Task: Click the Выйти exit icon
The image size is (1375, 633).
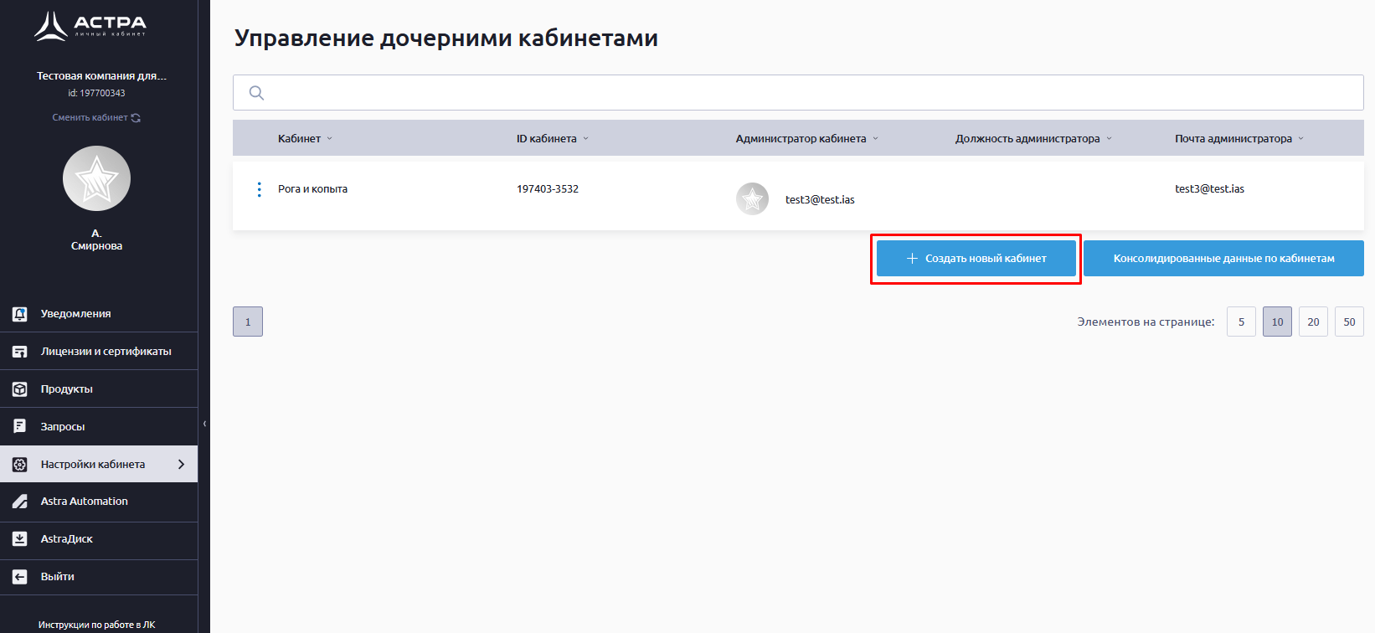Action: 20,577
